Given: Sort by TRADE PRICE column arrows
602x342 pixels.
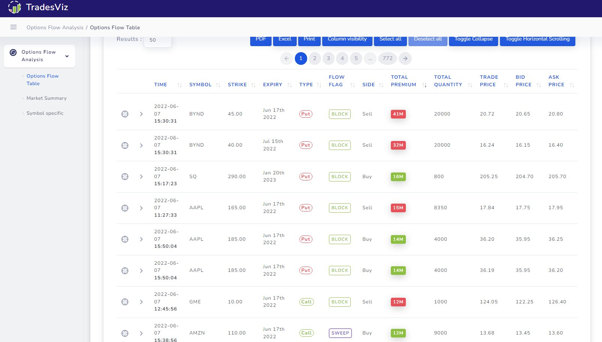Looking at the screenshot, I should tap(506, 85).
